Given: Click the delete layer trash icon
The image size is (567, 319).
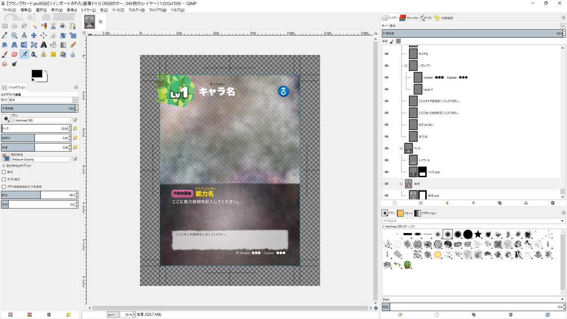Looking at the screenshot, I should [552, 203].
